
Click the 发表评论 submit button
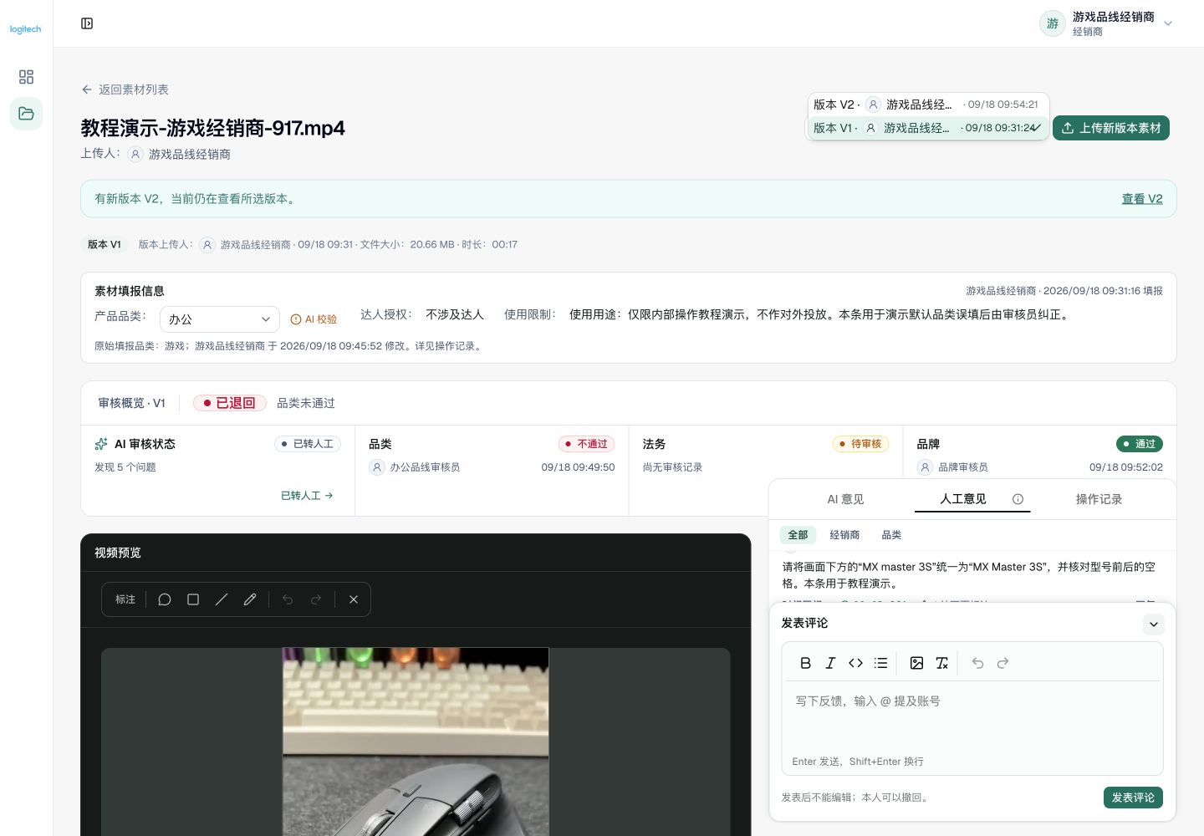click(x=1133, y=798)
